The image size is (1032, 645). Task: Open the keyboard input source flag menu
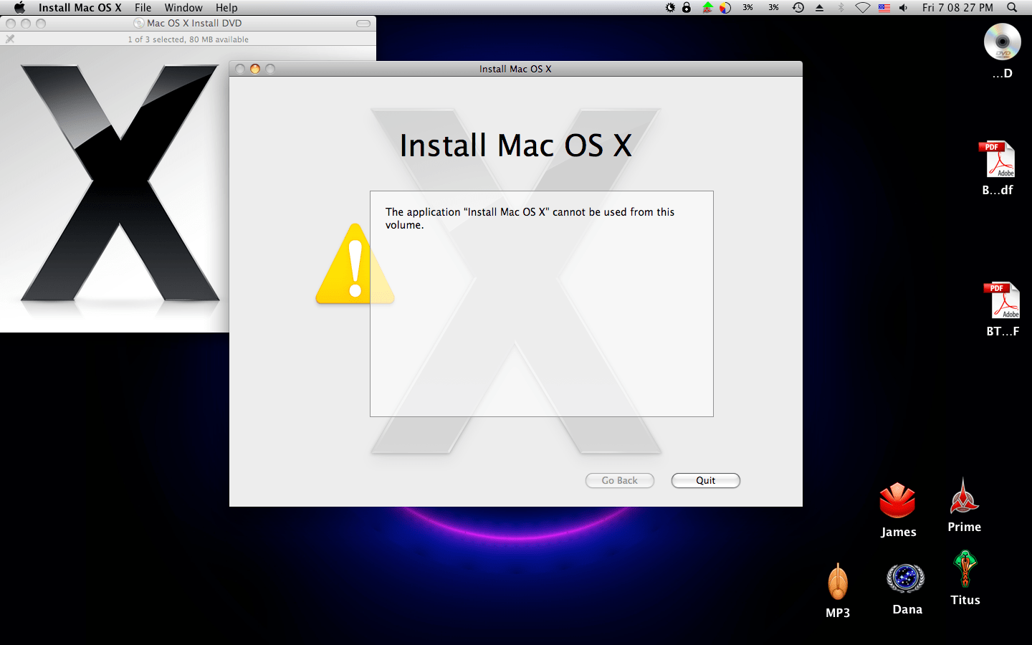(884, 8)
